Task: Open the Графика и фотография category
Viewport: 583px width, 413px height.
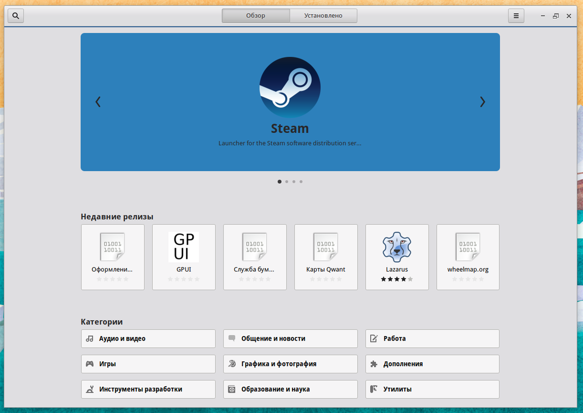Action: (x=291, y=364)
